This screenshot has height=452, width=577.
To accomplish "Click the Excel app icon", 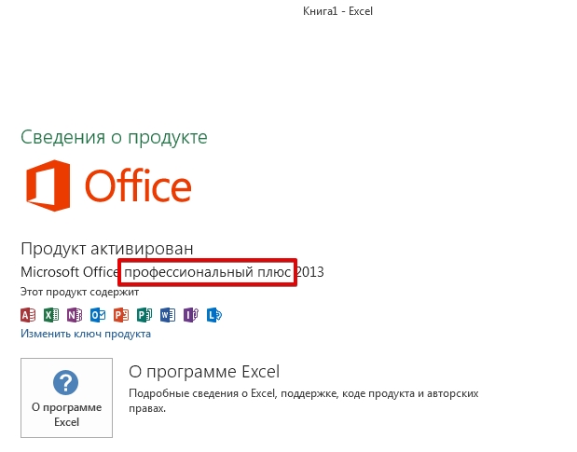I will pyautogui.click(x=51, y=315).
